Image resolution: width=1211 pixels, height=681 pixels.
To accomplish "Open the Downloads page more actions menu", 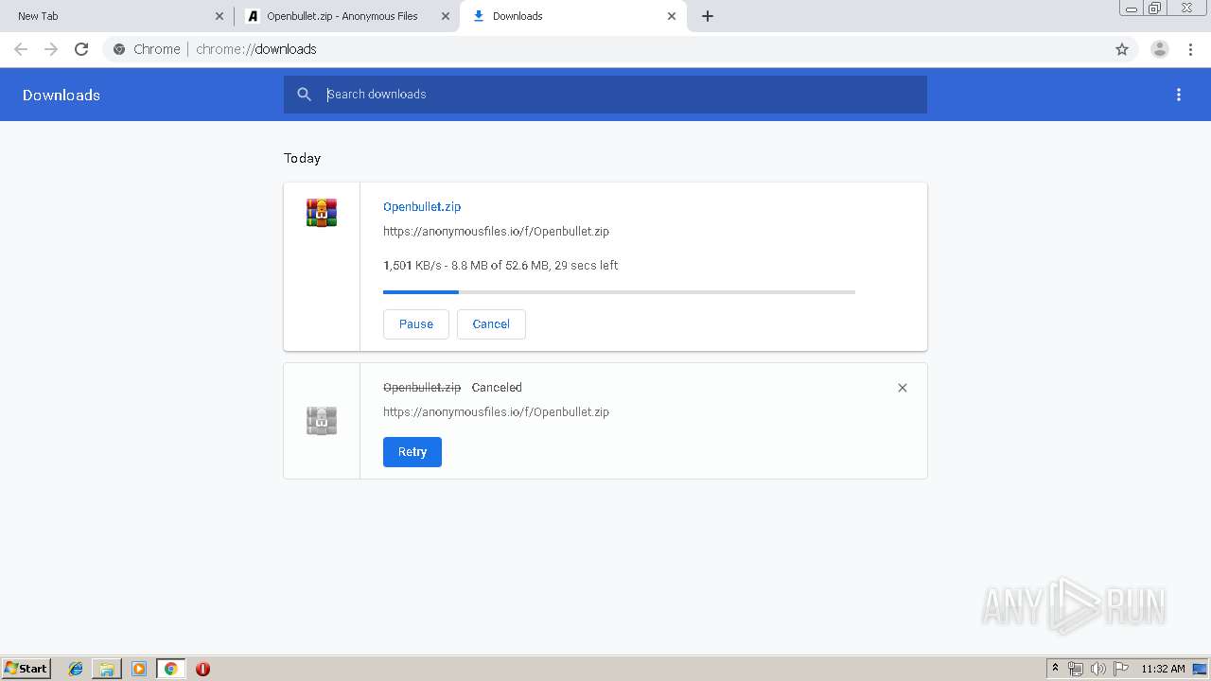I will click(x=1179, y=95).
